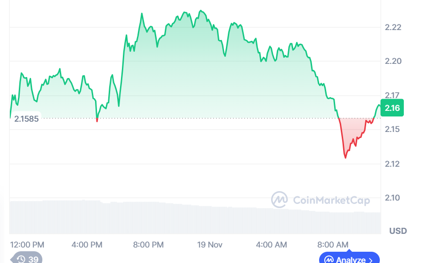Click the CoinMarketCap watermark logo icon
Image resolution: width=425 pixels, height=263 pixels.
pyautogui.click(x=280, y=200)
